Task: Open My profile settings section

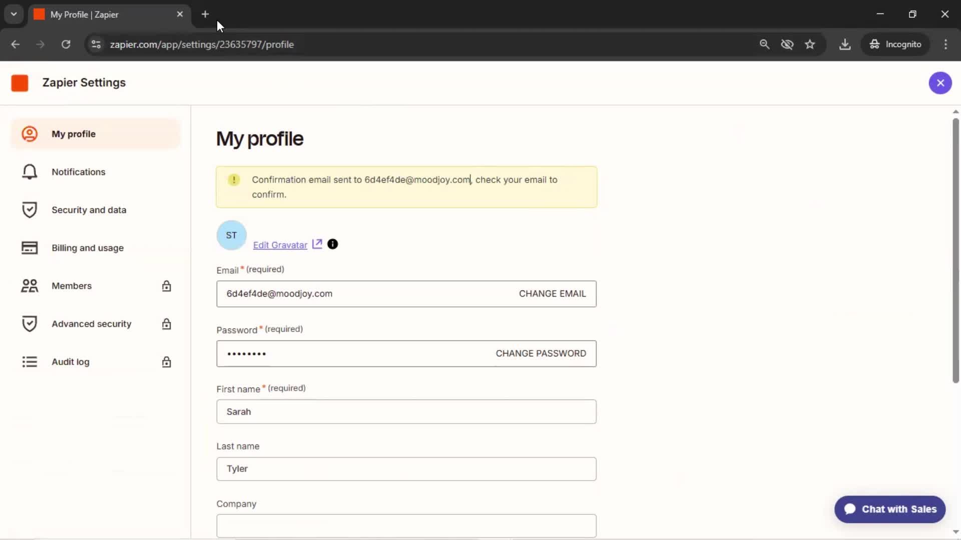Action: [x=95, y=134]
